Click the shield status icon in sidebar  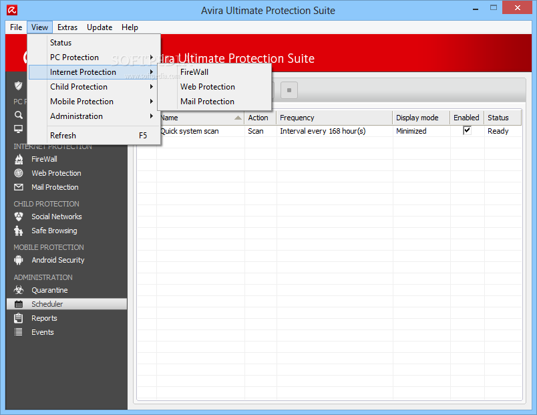[19, 86]
